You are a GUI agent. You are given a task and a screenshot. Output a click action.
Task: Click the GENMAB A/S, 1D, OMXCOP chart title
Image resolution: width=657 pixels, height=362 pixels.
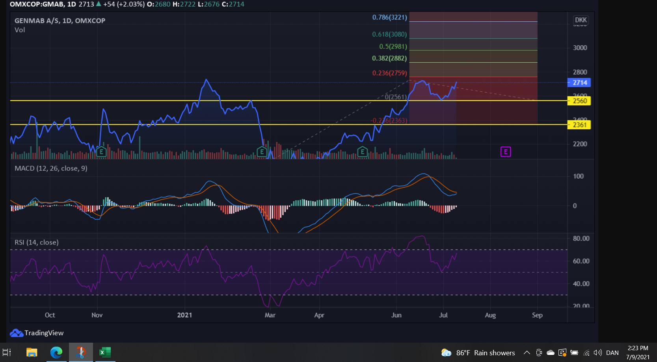[60, 21]
